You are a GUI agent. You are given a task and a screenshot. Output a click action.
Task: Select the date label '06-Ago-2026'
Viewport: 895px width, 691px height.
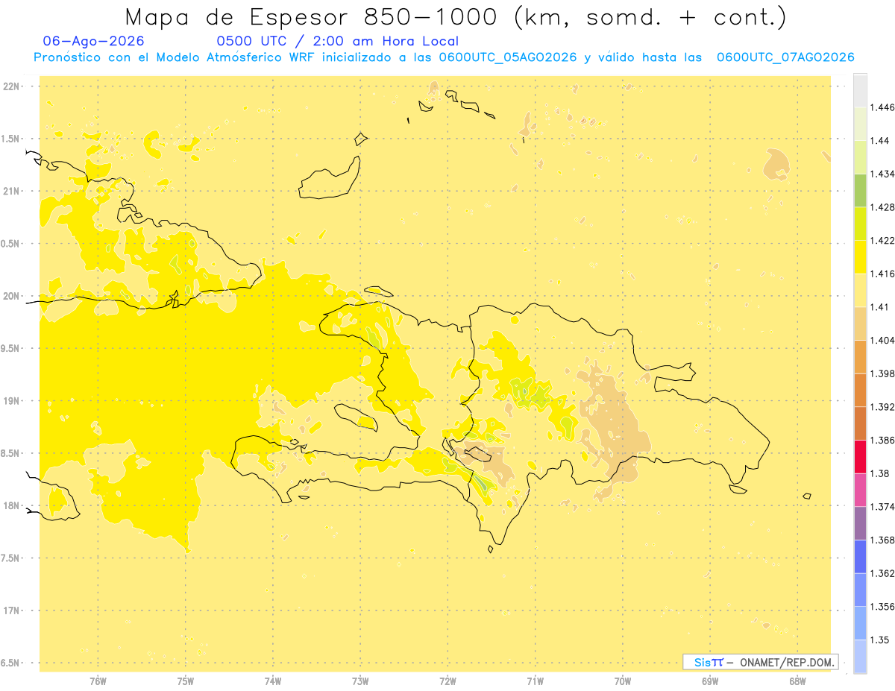point(94,41)
